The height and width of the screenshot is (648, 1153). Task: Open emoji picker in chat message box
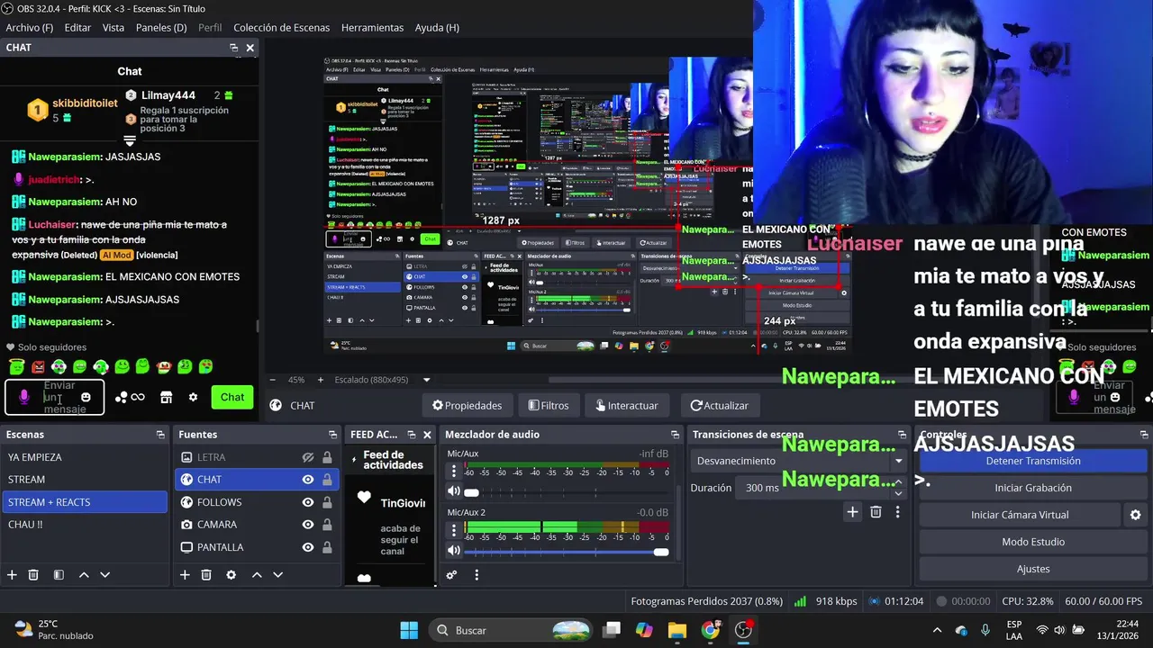[x=86, y=397]
